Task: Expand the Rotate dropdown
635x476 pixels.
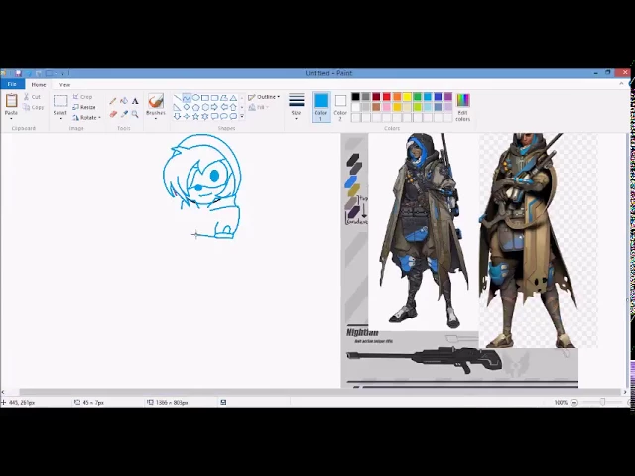Action: click(x=88, y=117)
